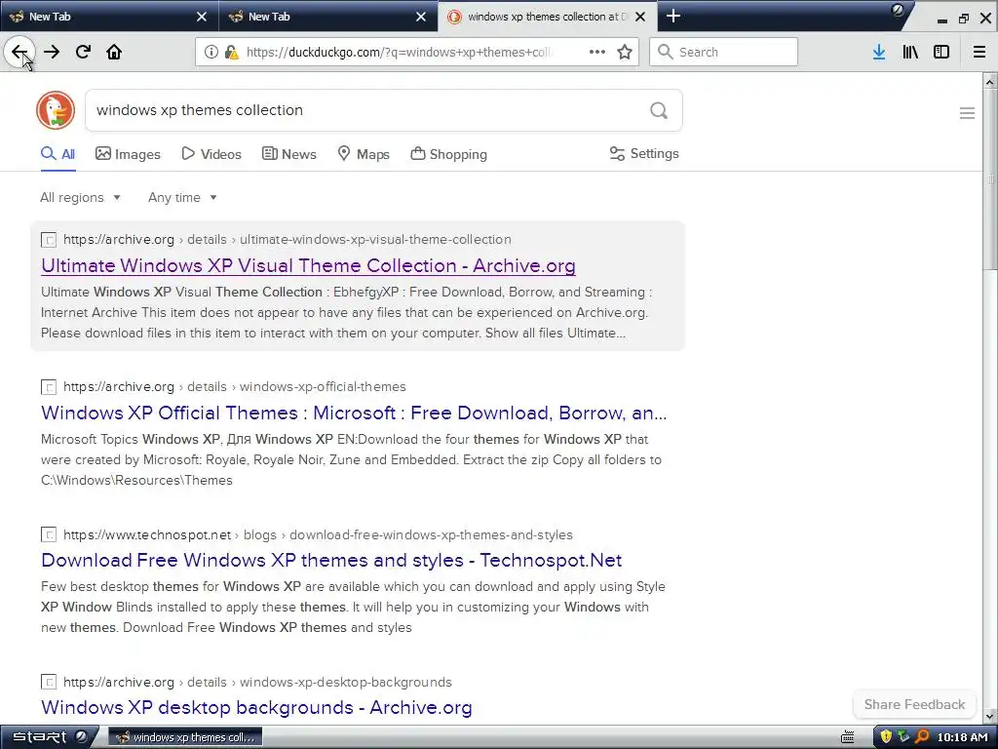Go back with the browser back arrow

coord(19,52)
